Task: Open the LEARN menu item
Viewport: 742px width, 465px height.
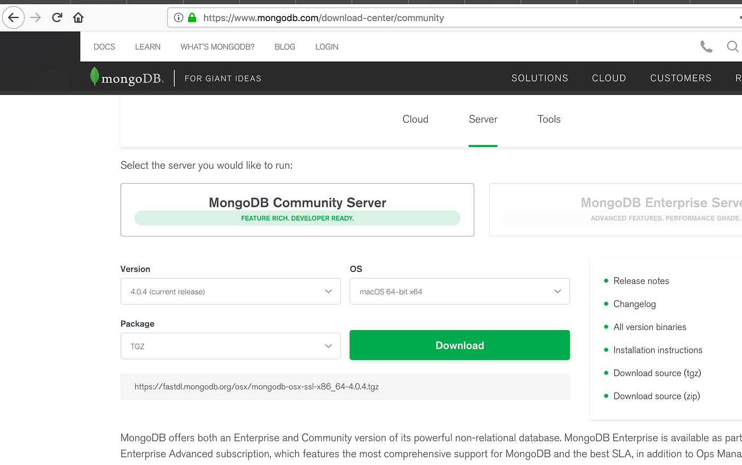Action: coord(148,47)
